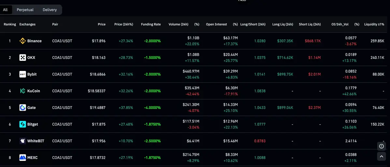Sort by Liquidity ±1% column header
The width and height of the screenshot is (390, 167).
click(374, 24)
